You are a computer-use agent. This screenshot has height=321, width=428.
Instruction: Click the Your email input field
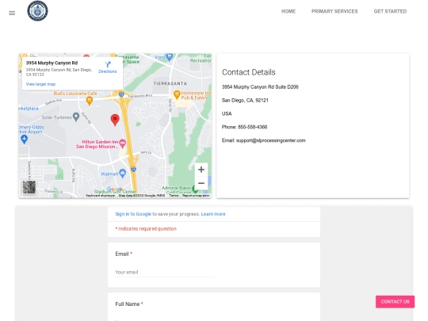(x=164, y=272)
